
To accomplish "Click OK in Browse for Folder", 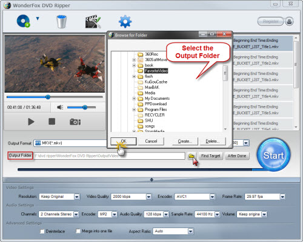I will pos(124,141).
